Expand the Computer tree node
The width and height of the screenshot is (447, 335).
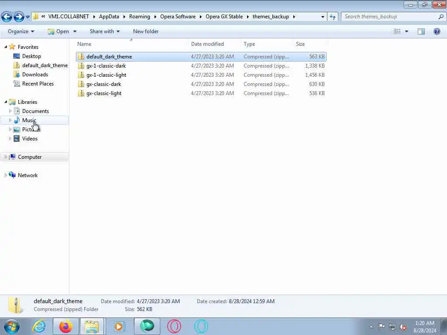(6, 157)
